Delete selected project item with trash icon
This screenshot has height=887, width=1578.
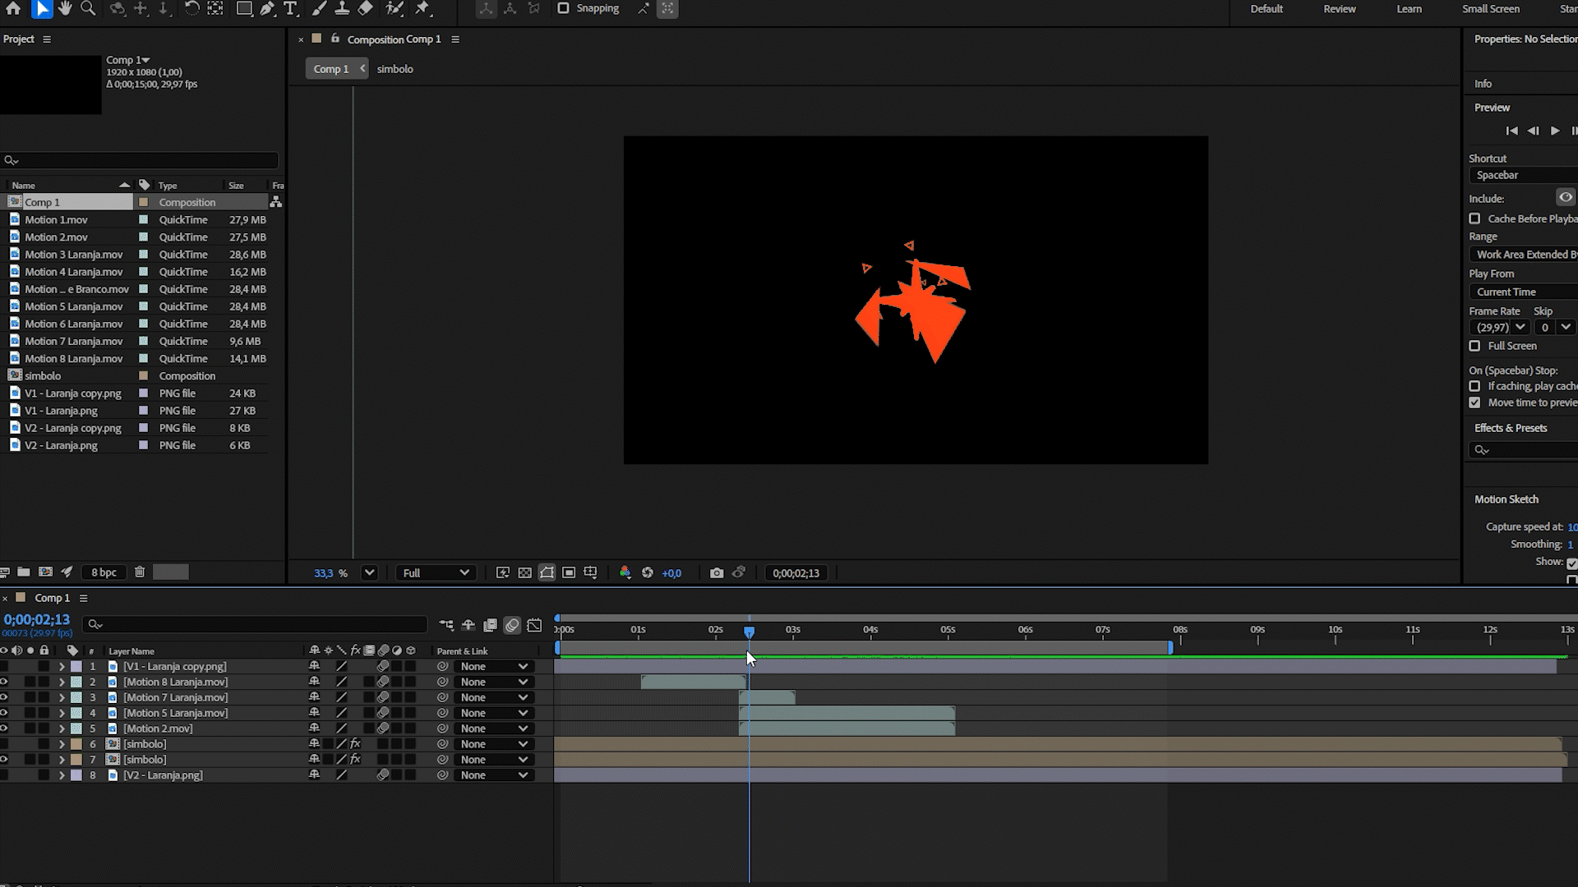point(140,572)
